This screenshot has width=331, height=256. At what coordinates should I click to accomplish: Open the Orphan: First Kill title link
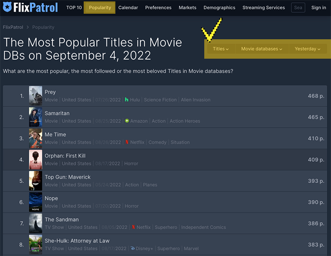(x=65, y=156)
